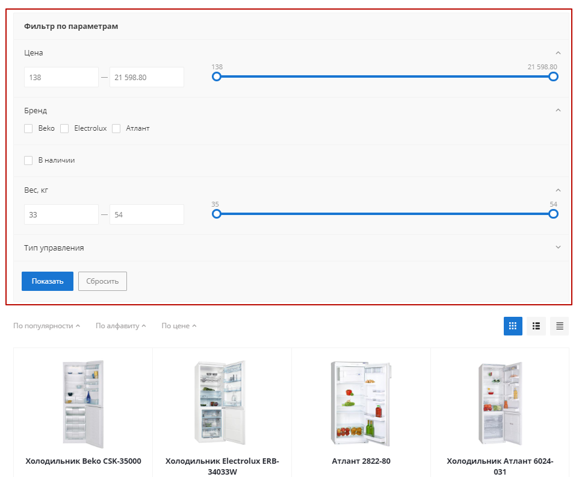This screenshot has height=477, width=576.
Task: Click the Вес, кг section label
Action: 36,190
